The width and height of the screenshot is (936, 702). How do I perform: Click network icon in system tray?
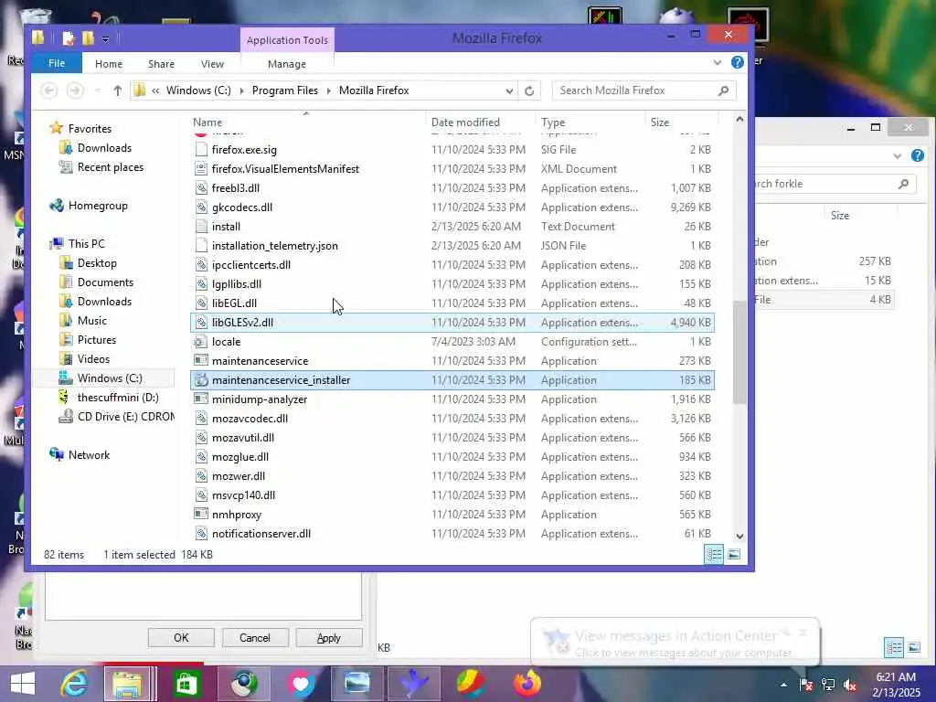point(827,684)
